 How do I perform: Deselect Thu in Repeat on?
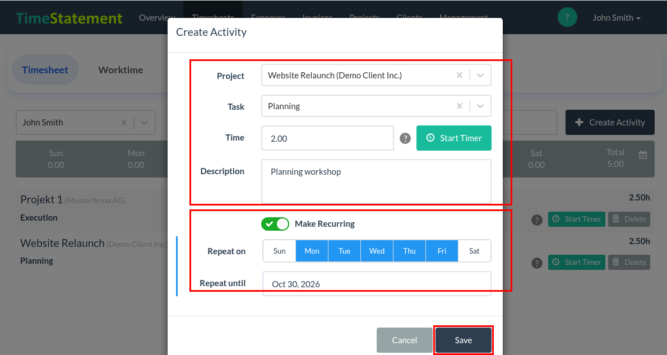point(409,251)
